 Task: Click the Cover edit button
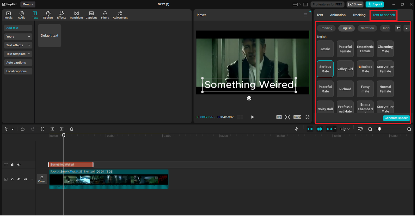click(x=42, y=179)
